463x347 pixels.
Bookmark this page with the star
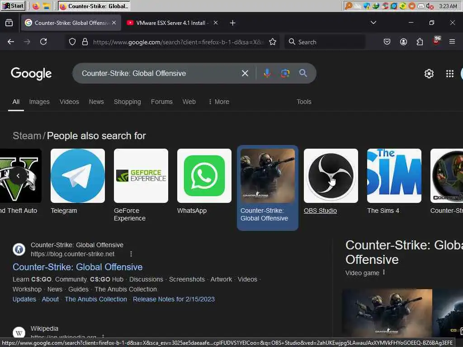tap(273, 42)
